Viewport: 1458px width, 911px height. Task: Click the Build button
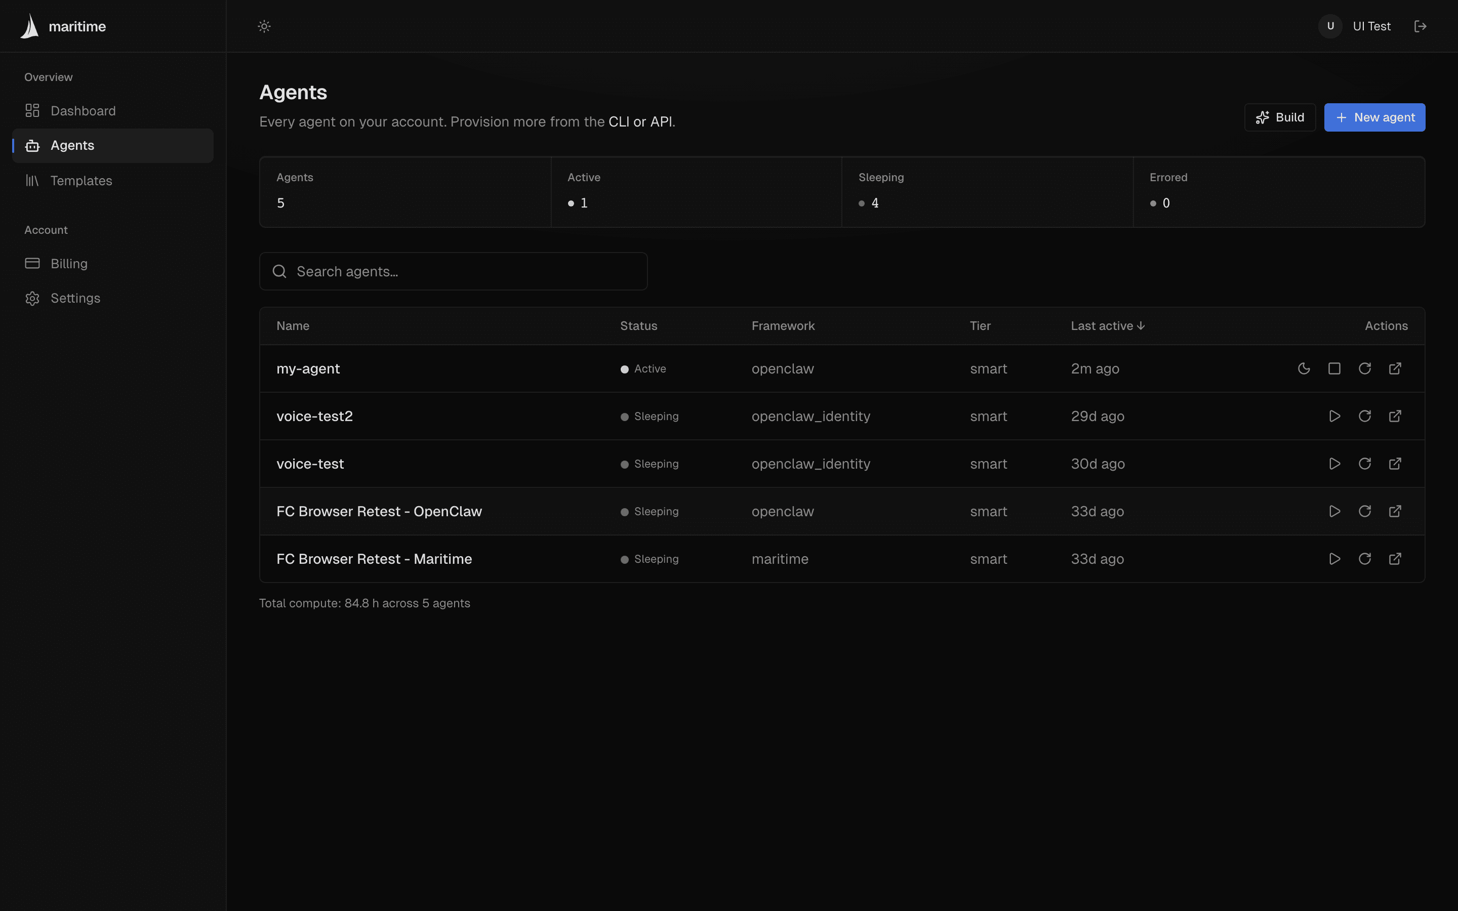pyautogui.click(x=1280, y=117)
